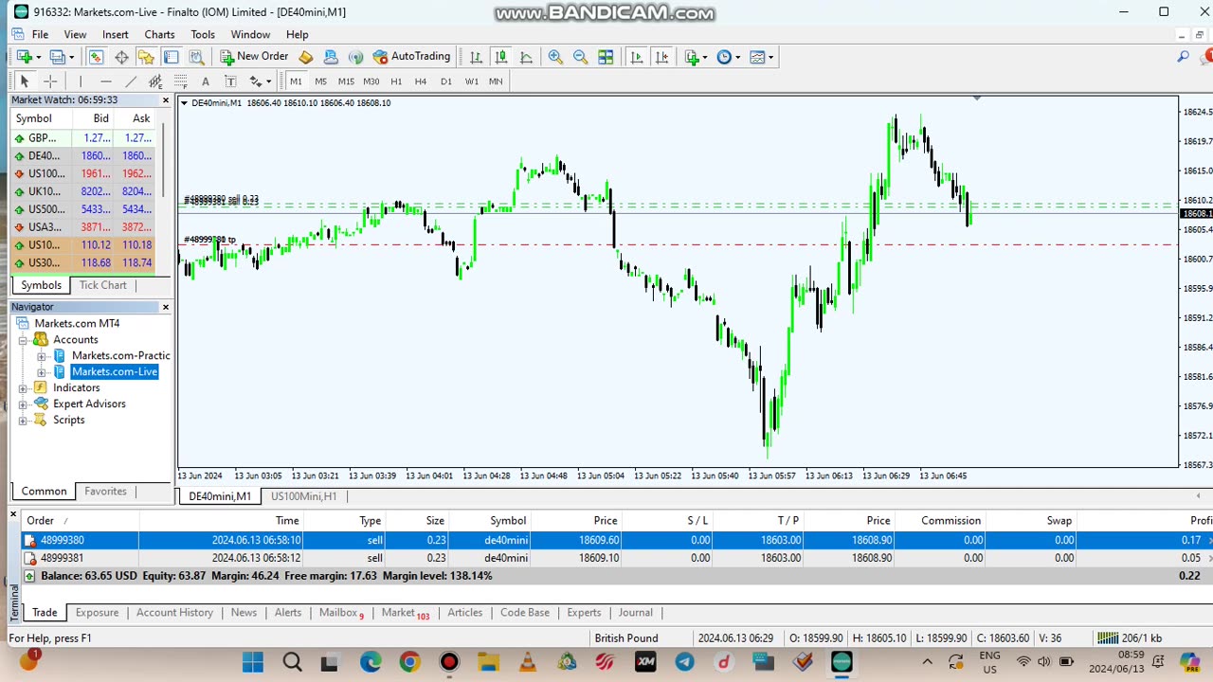This screenshot has height=682, width=1213.
Task: Switch chart to Line Chart type
Action: click(x=526, y=57)
